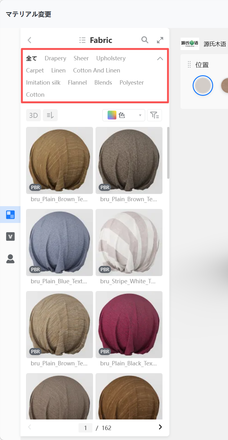Click the bru_Plain_Black_Tex... label

[128, 363]
